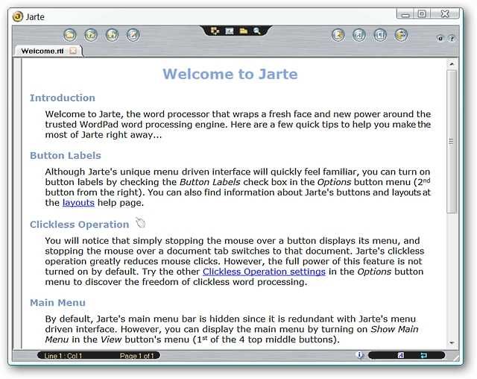Minimize the Jarte window
Screen dimensions: 477x379
click(x=405, y=14)
